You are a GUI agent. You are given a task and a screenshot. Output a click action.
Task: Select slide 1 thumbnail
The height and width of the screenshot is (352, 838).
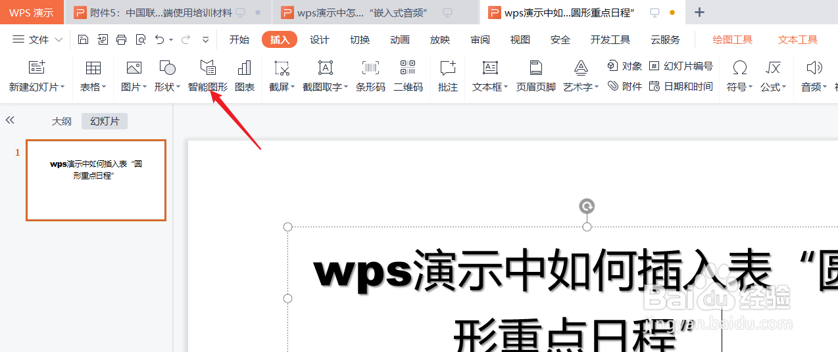pos(96,179)
